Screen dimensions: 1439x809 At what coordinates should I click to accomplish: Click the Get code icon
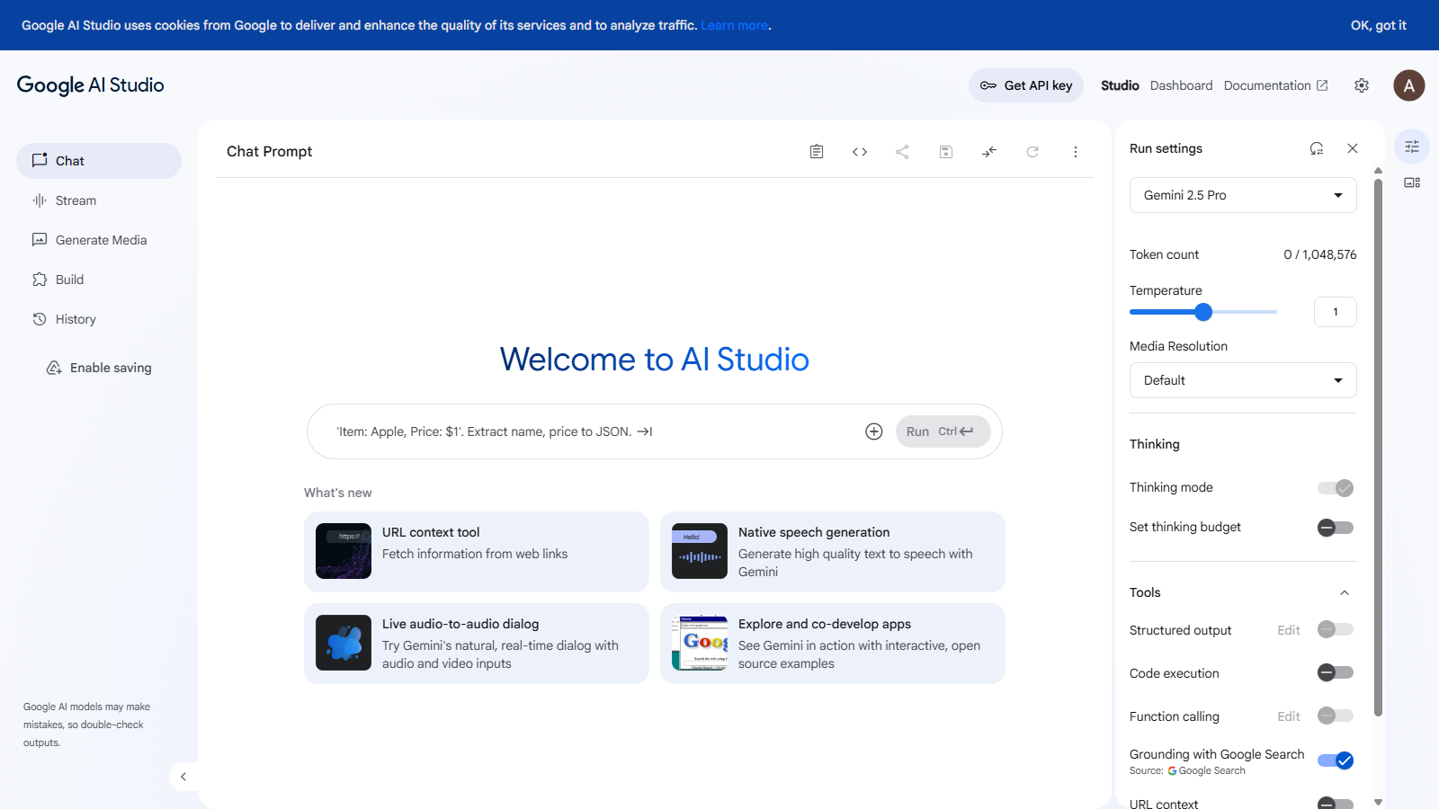(859, 151)
